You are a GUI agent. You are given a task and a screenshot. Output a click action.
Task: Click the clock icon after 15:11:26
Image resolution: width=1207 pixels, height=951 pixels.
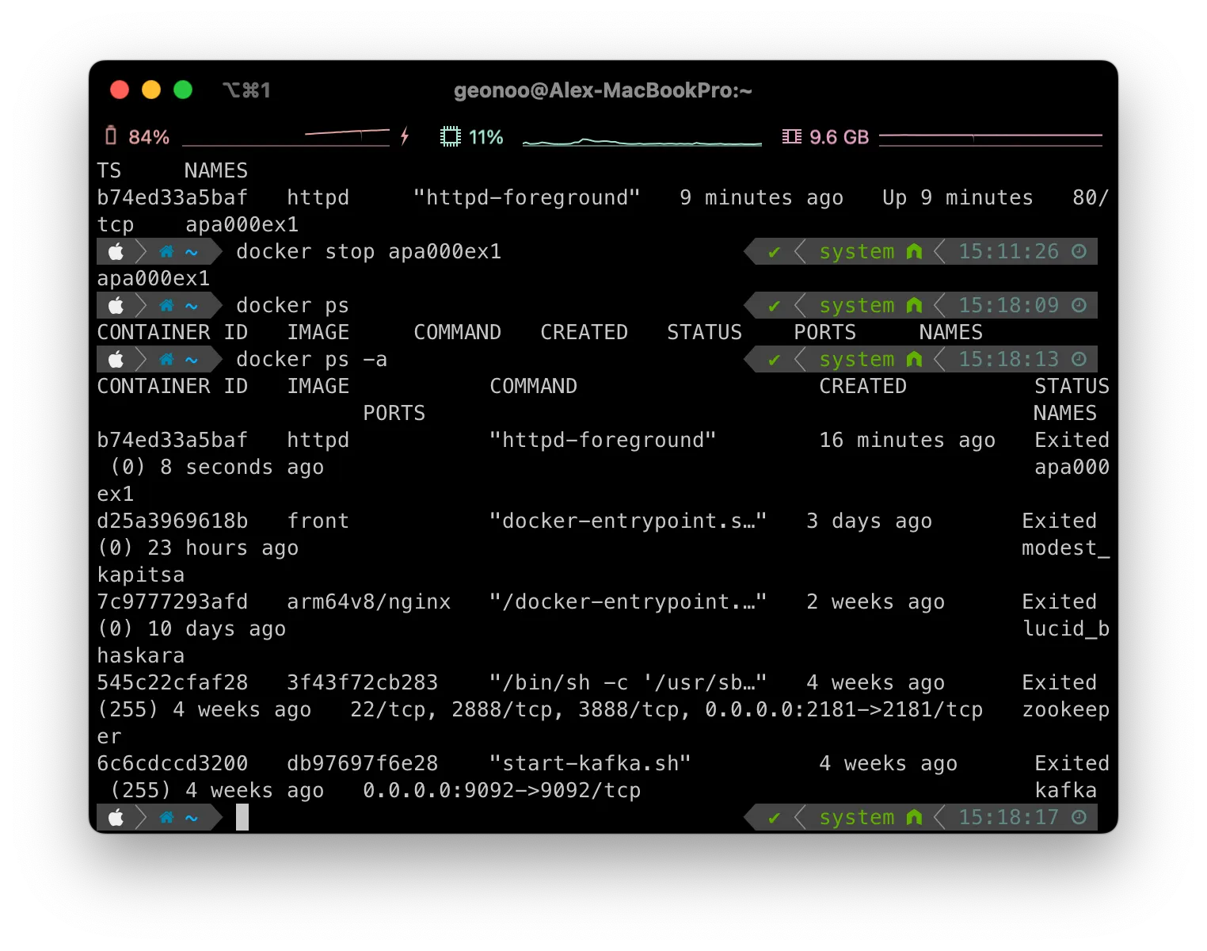coord(1079,252)
